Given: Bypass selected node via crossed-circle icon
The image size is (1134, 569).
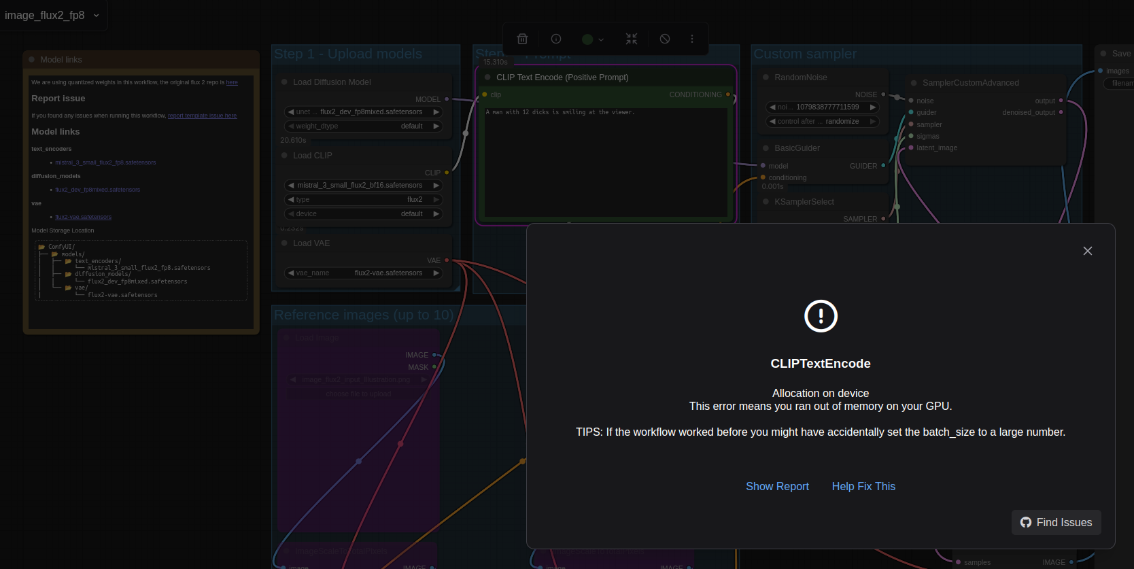Looking at the screenshot, I should [x=665, y=39].
